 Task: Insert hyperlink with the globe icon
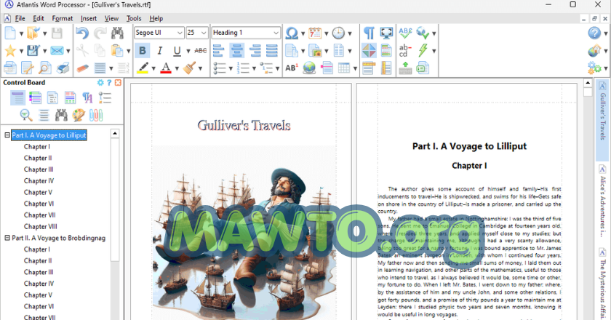pyautogui.click(x=309, y=68)
